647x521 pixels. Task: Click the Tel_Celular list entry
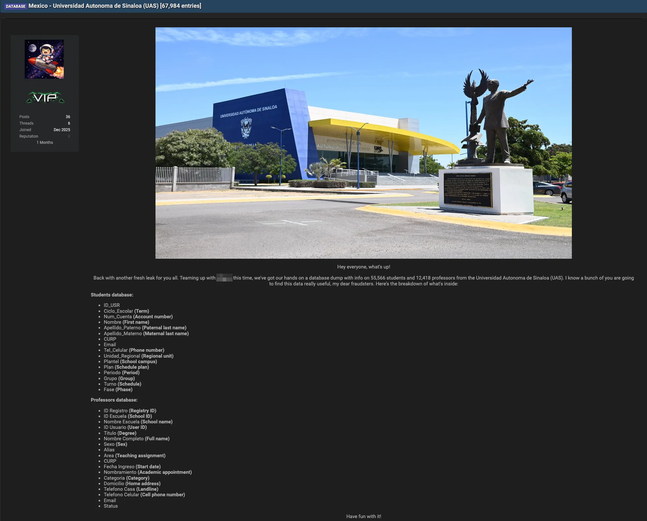point(134,350)
